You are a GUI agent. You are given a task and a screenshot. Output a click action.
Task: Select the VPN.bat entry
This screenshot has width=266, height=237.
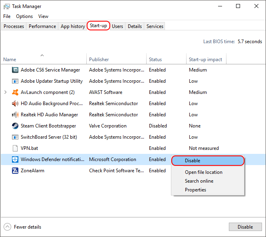133,148
